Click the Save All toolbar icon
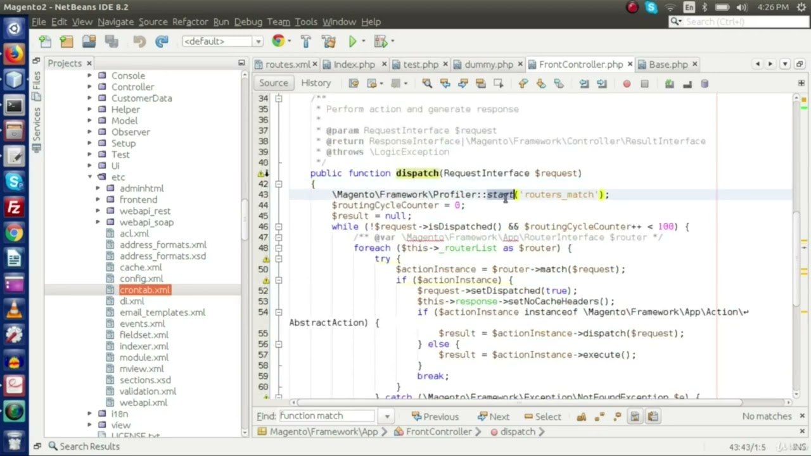 [x=111, y=41]
